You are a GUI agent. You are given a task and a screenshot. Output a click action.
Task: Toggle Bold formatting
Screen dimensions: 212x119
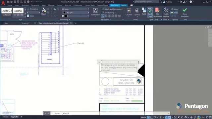48,9
